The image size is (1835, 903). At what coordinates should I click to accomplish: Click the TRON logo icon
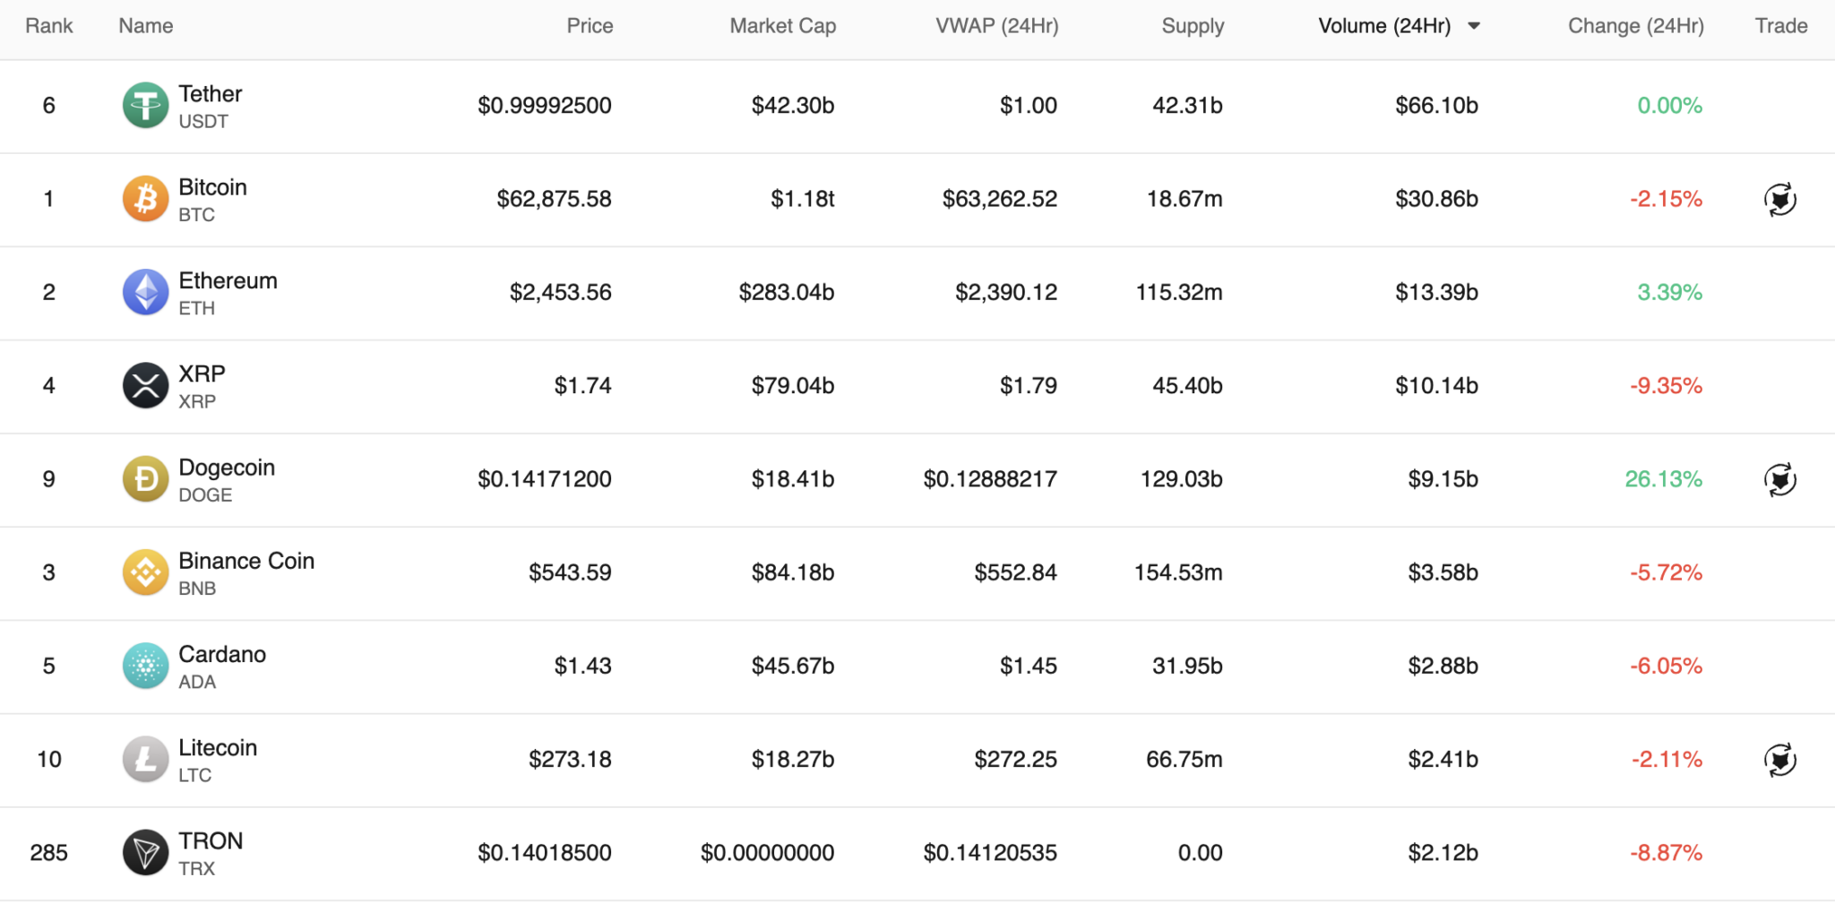click(x=145, y=853)
